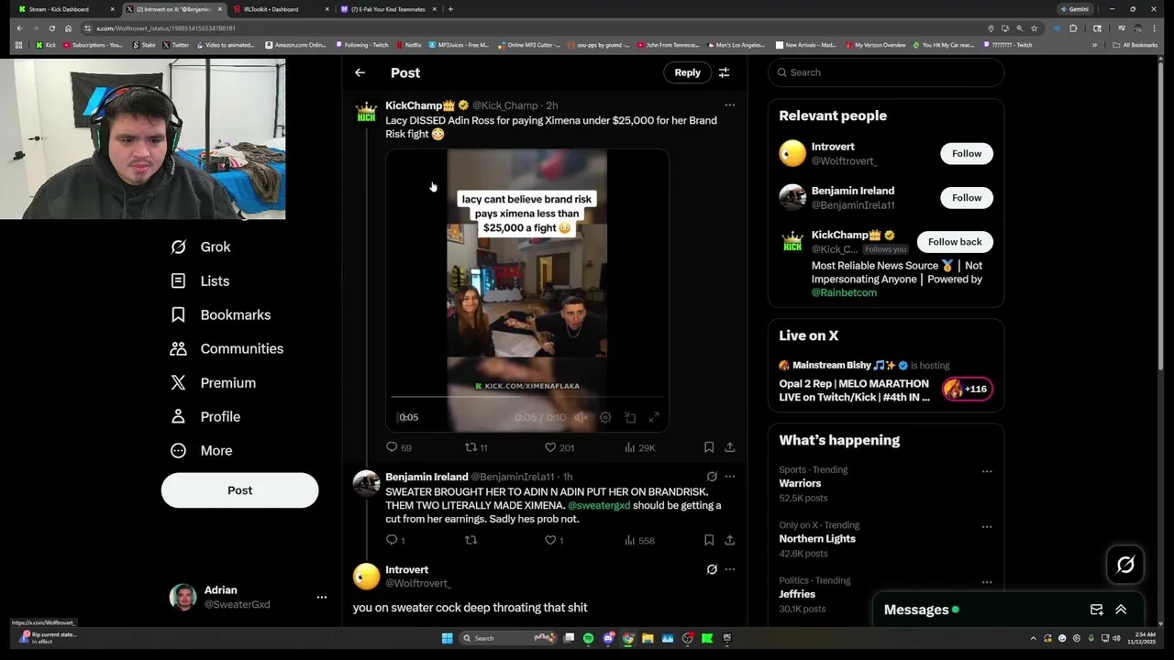Image resolution: width=1174 pixels, height=660 pixels.
Task: Open the reply filter settings icon beside Reply
Action: pos(724,72)
